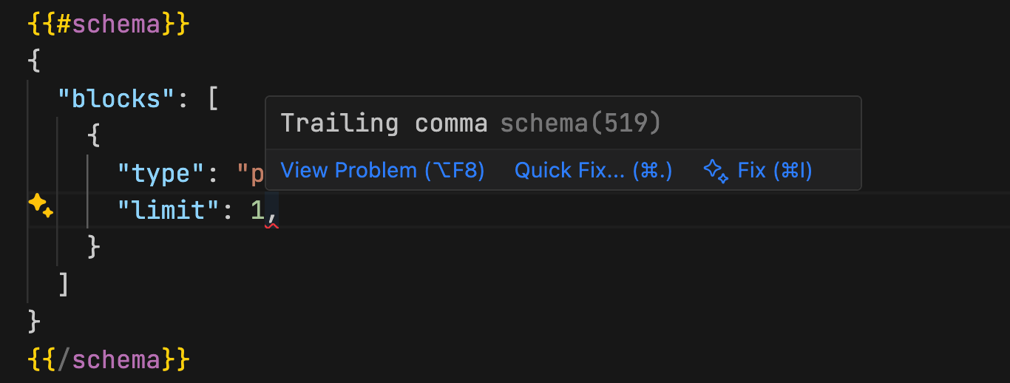Click the sparkle AI code action gutter icon

coord(40,205)
